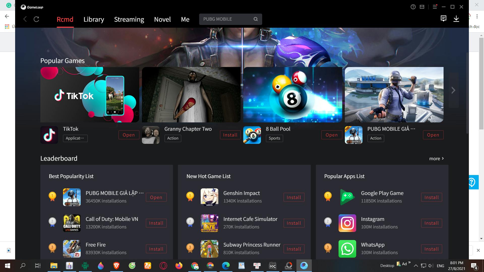The width and height of the screenshot is (484, 272).
Task: Click the WhatsApp icon
Action: (347, 249)
